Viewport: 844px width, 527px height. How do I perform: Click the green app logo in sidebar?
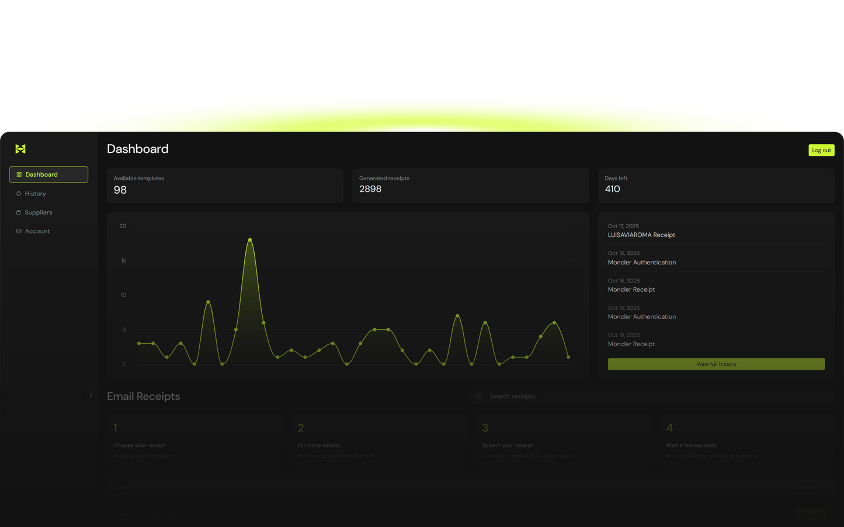20,149
